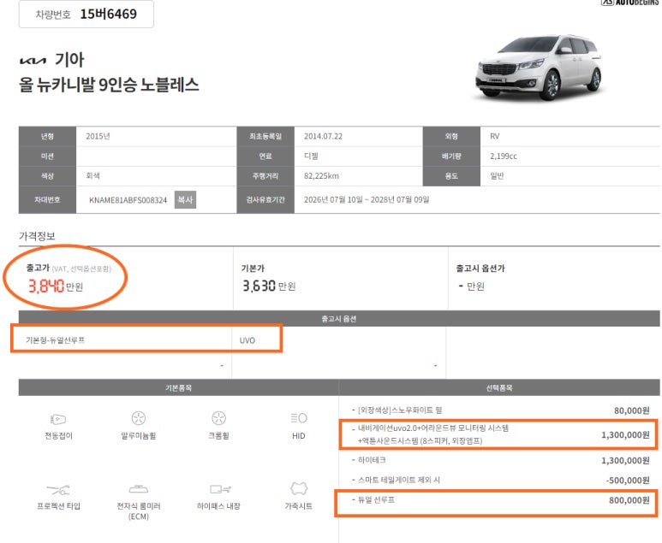Click the 출고시 옵션가 value
This screenshot has width=662, height=543.
click(472, 286)
